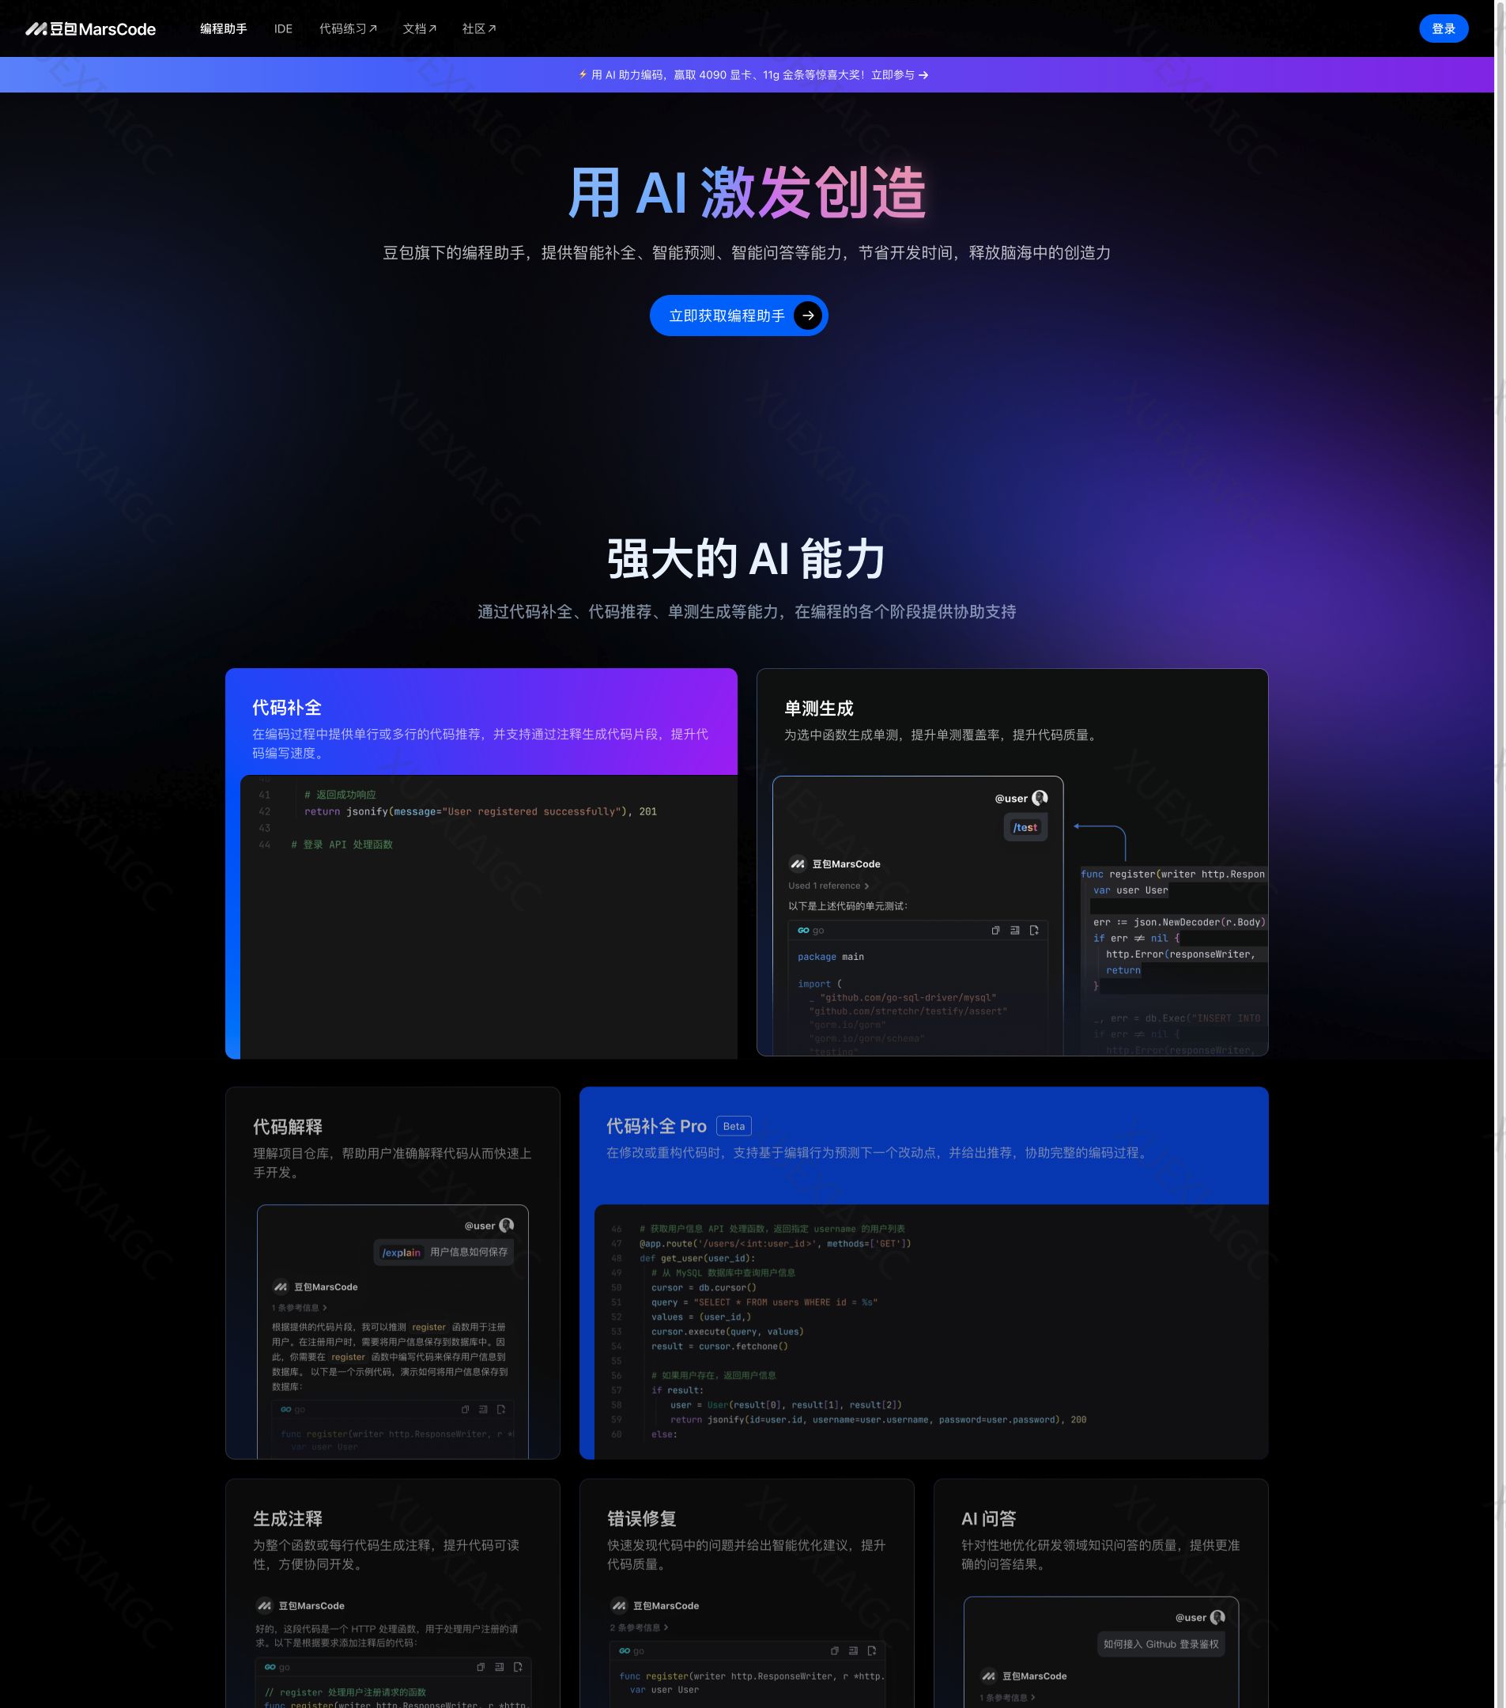Click the MarsCode bot icon in AI 问答 card
Screen dimensions: 1506x1708
pos(988,1676)
